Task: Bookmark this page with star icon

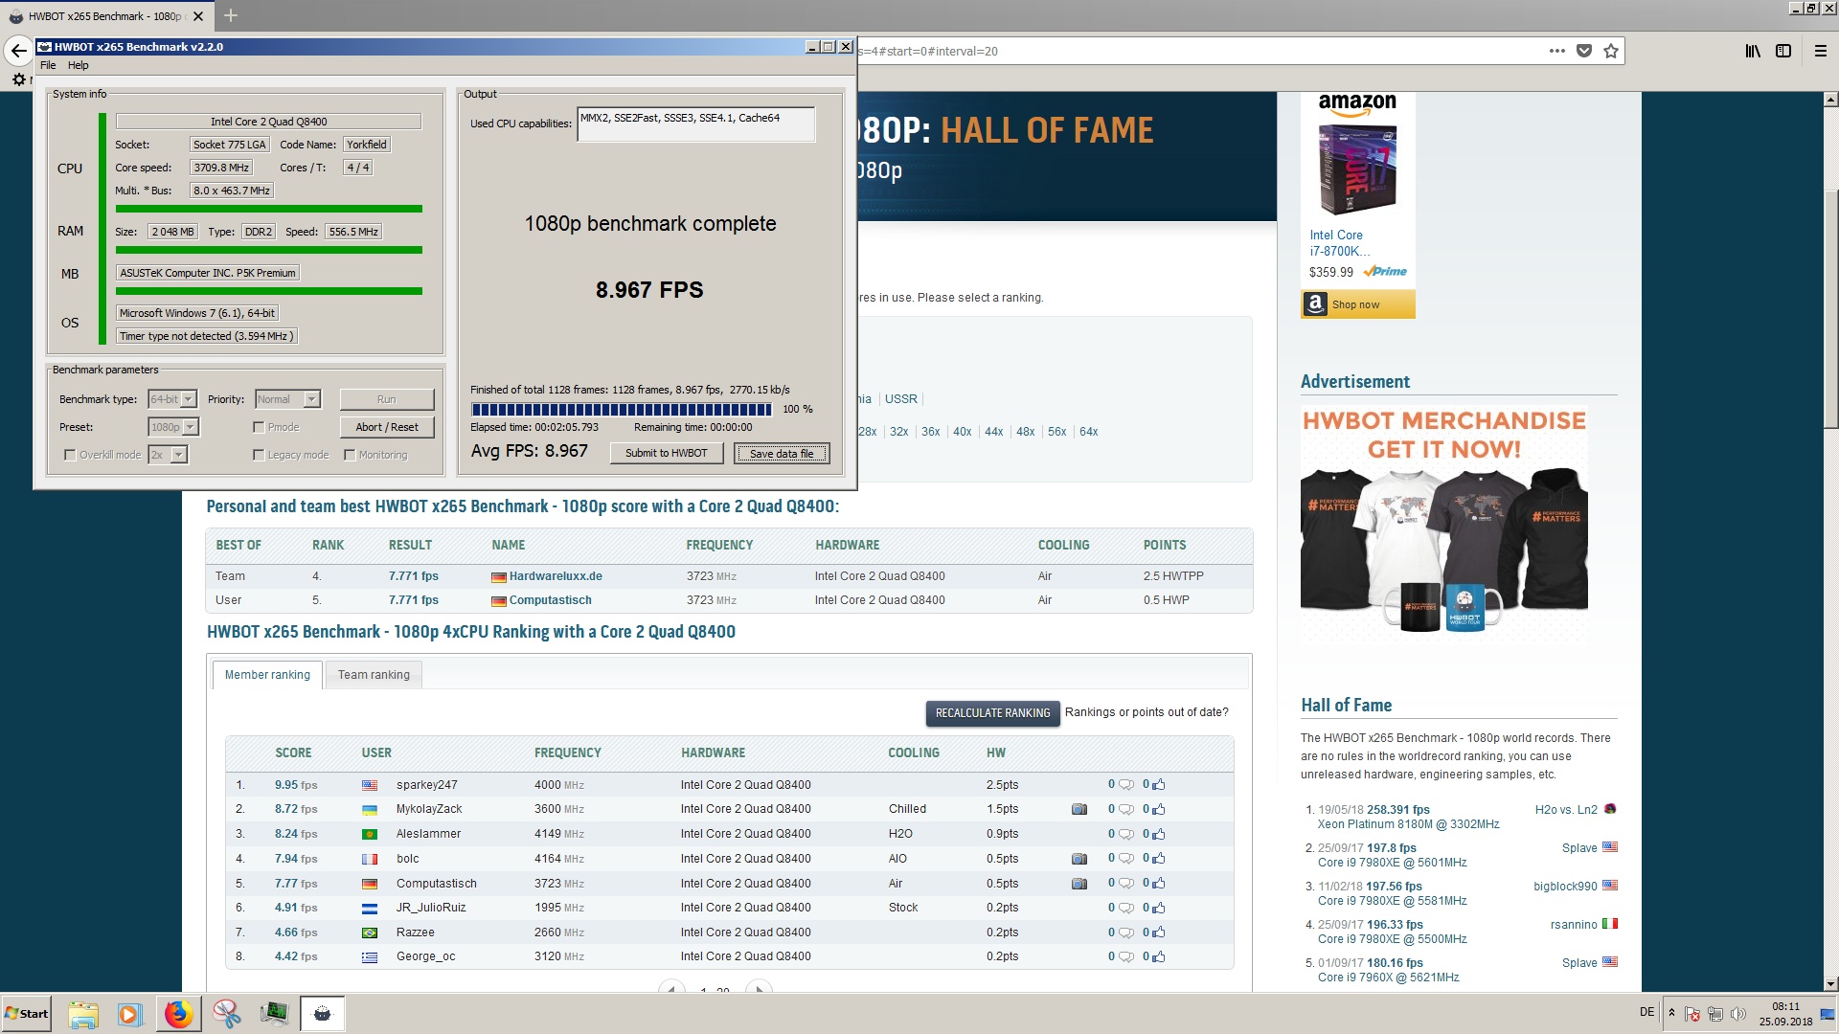Action: [1611, 51]
